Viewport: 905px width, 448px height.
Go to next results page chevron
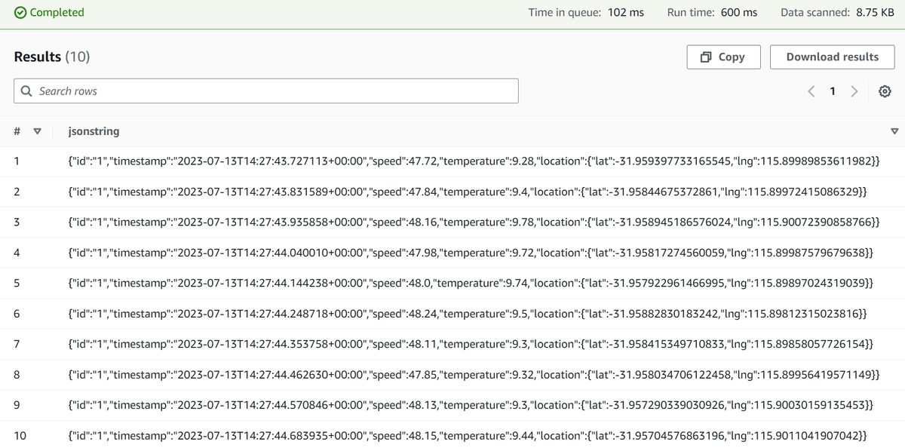click(854, 91)
